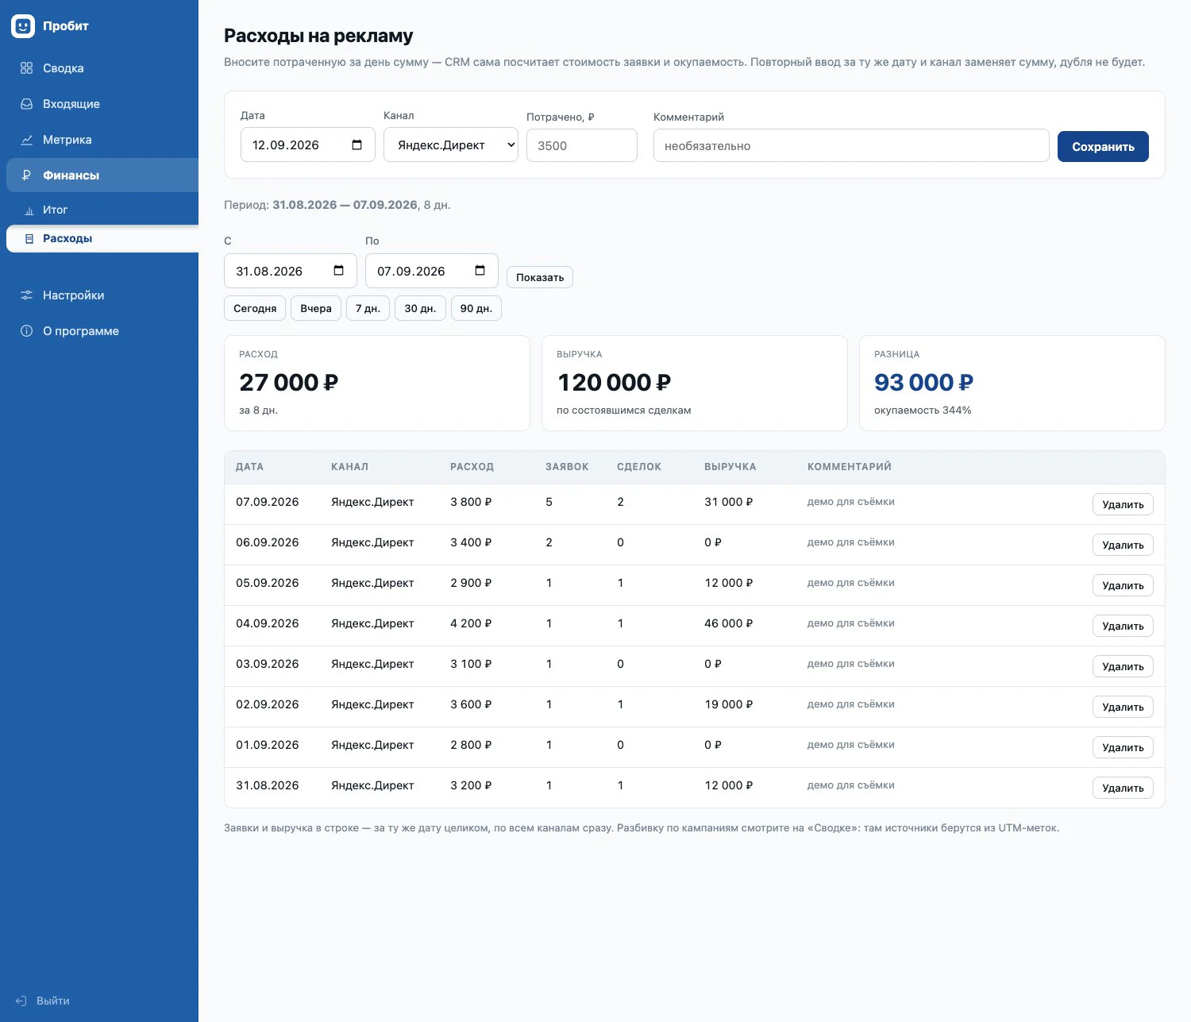This screenshot has width=1191, height=1022.
Task: Click the Комментарий text field
Action: coord(851,145)
